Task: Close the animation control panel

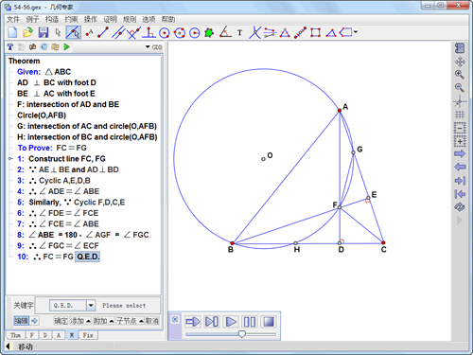Action: tap(175, 319)
